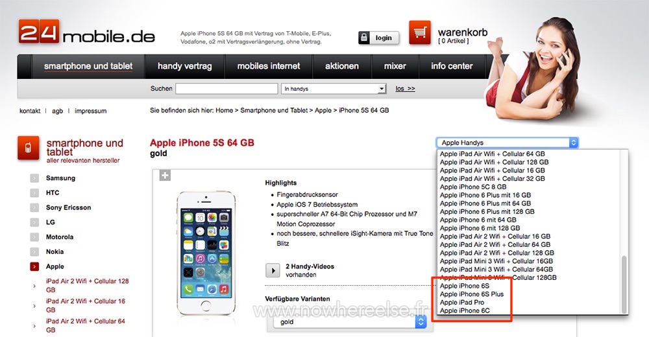
Task: Select Apple iPhone 6S Plus from the list
Action: click(x=471, y=294)
